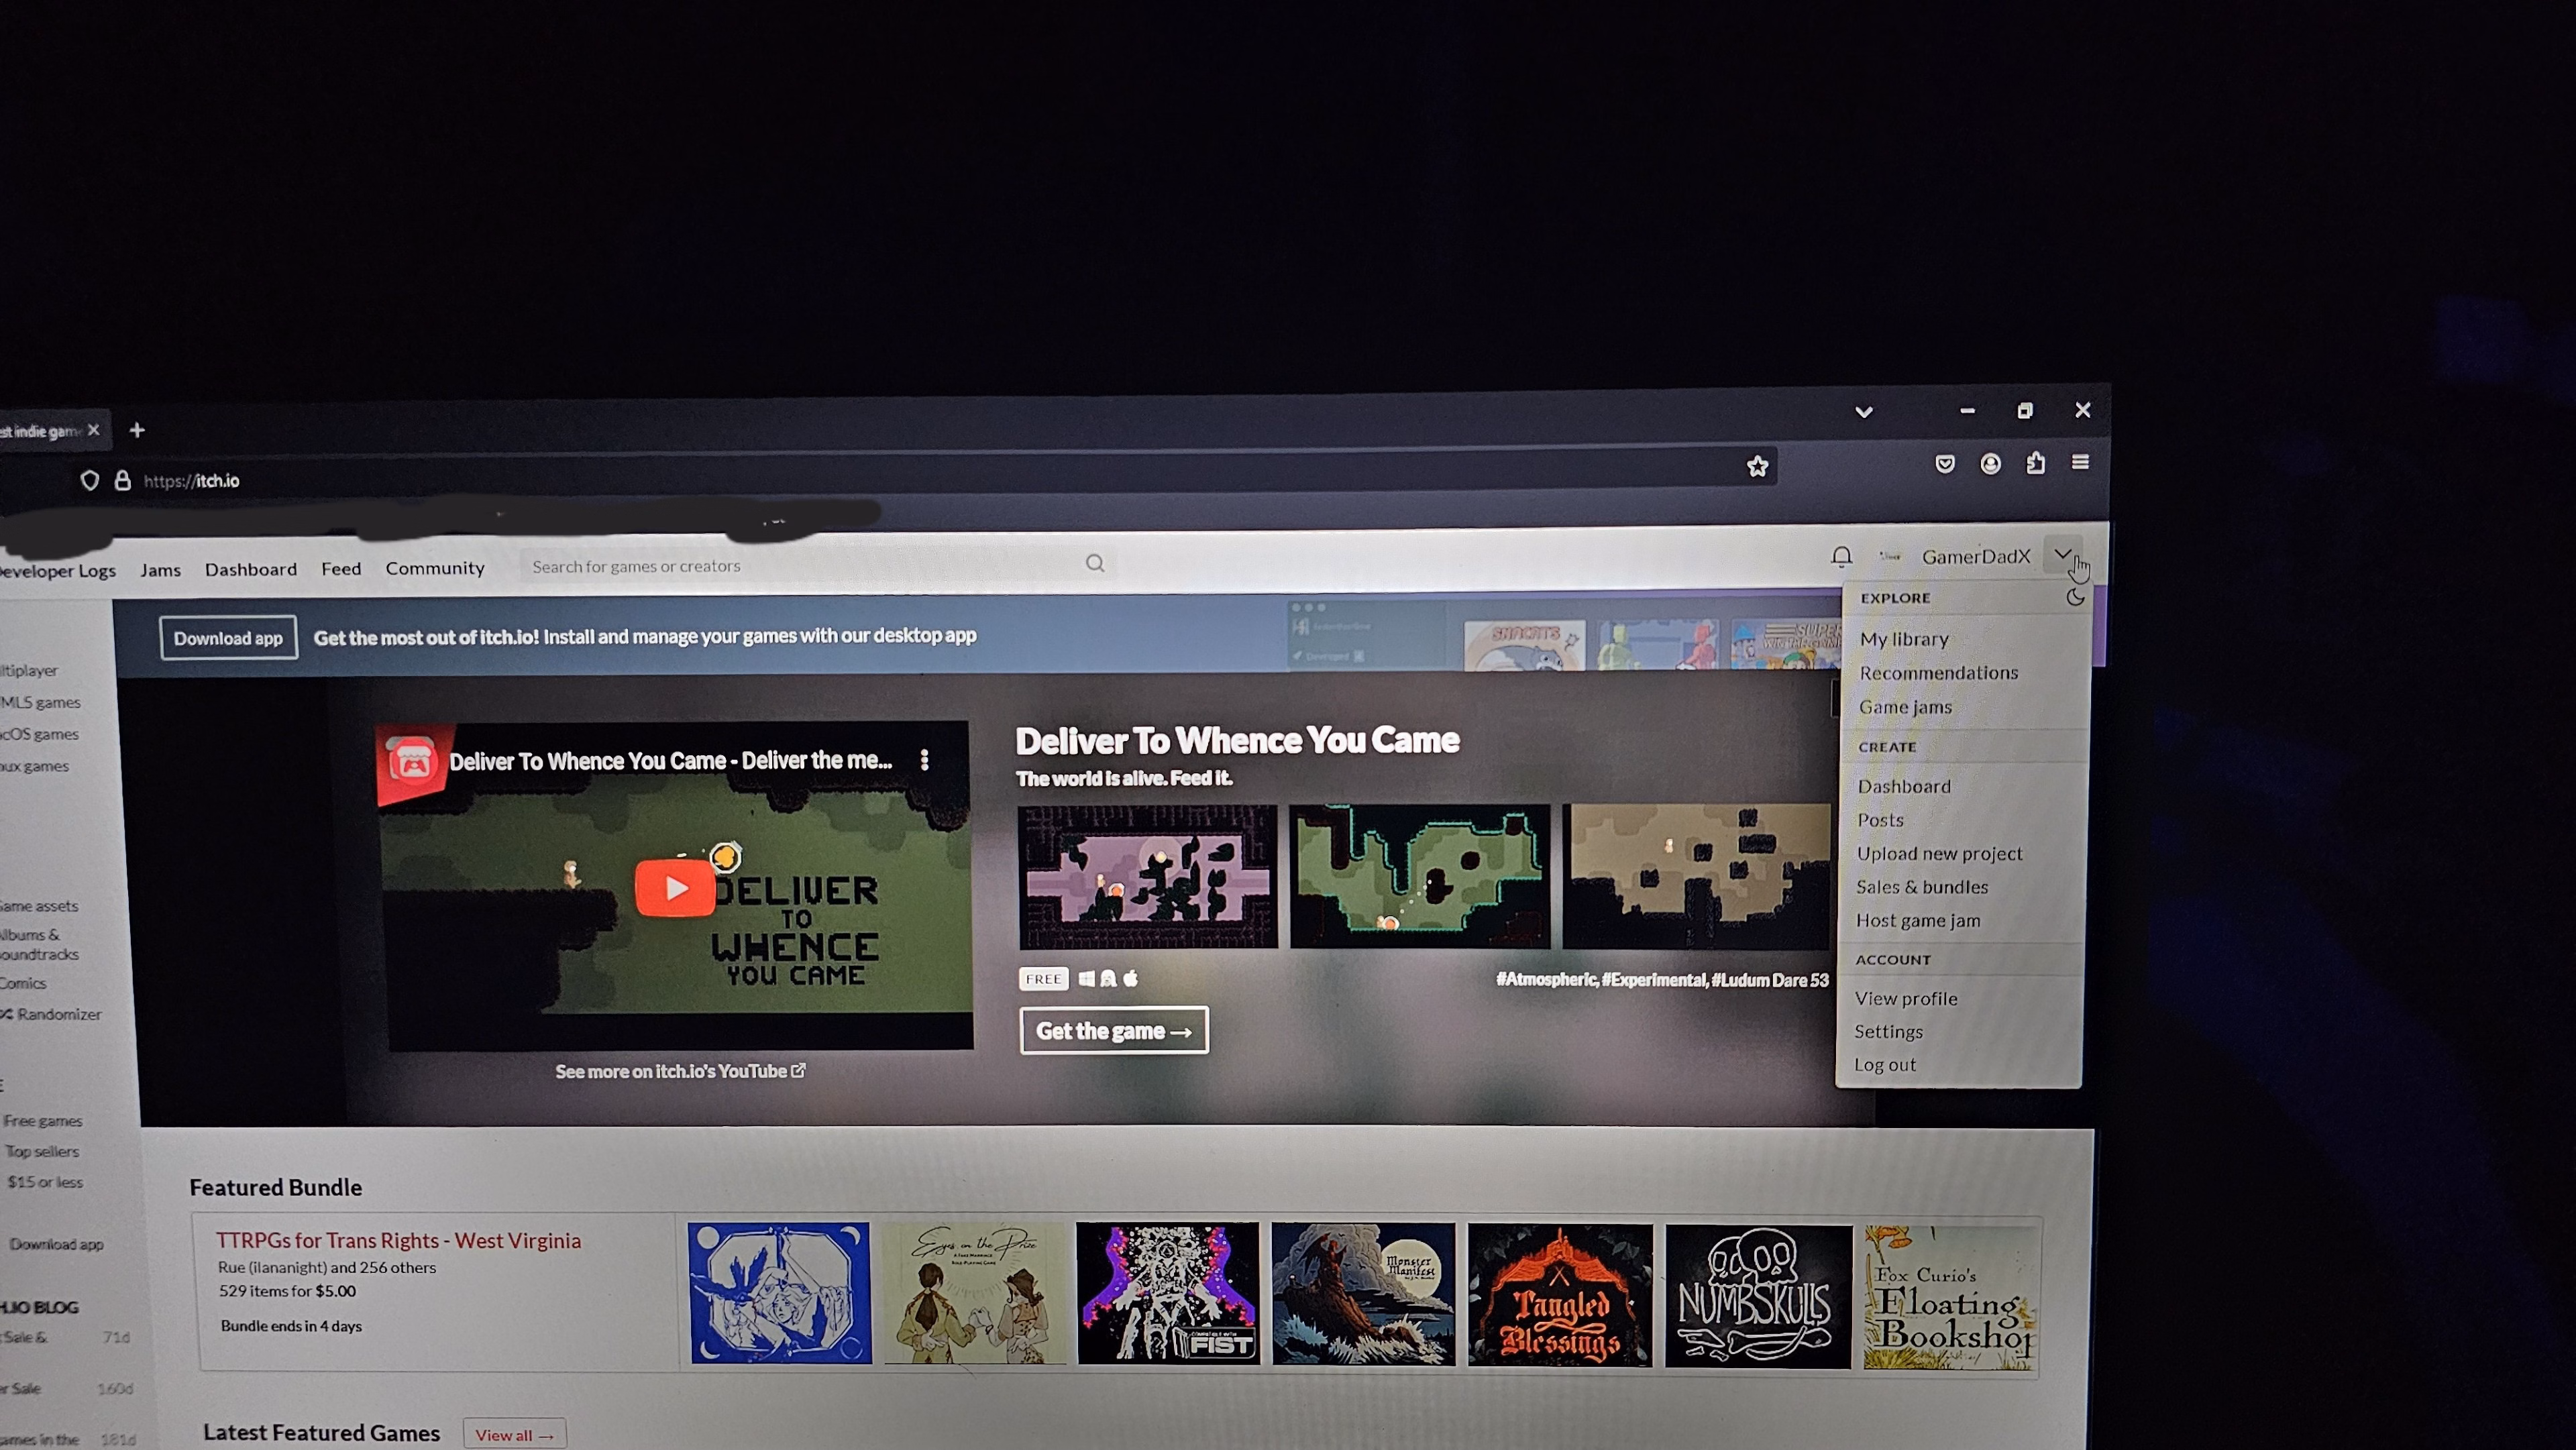2576x1450 pixels.
Task: Click the search magnifier icon
Action: tap(1095, 563)
